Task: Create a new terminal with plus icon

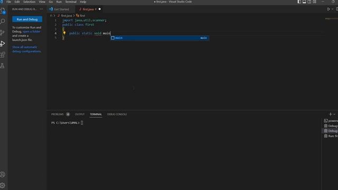Action: click(x=330, y=114)
